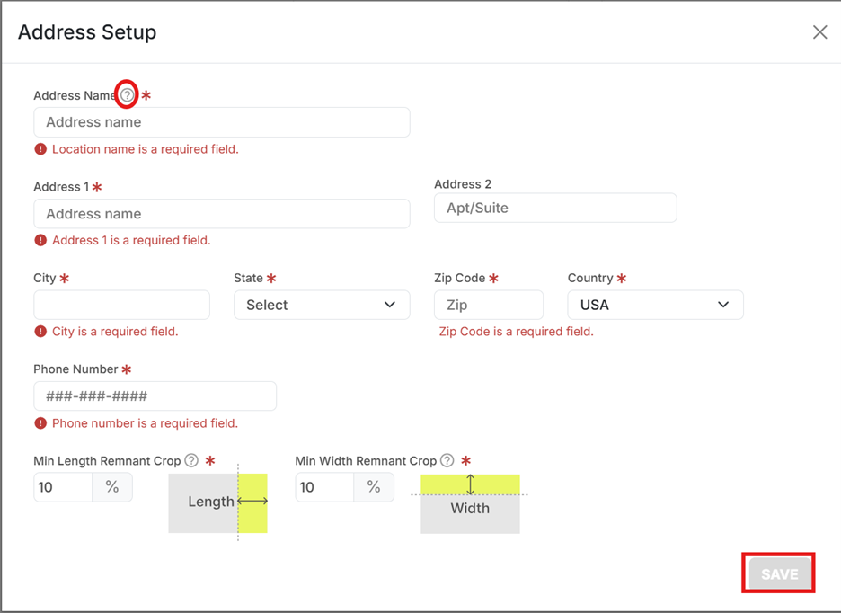Open the State Select dropdown
Viewport: 841px width, 613px height.
322,305
